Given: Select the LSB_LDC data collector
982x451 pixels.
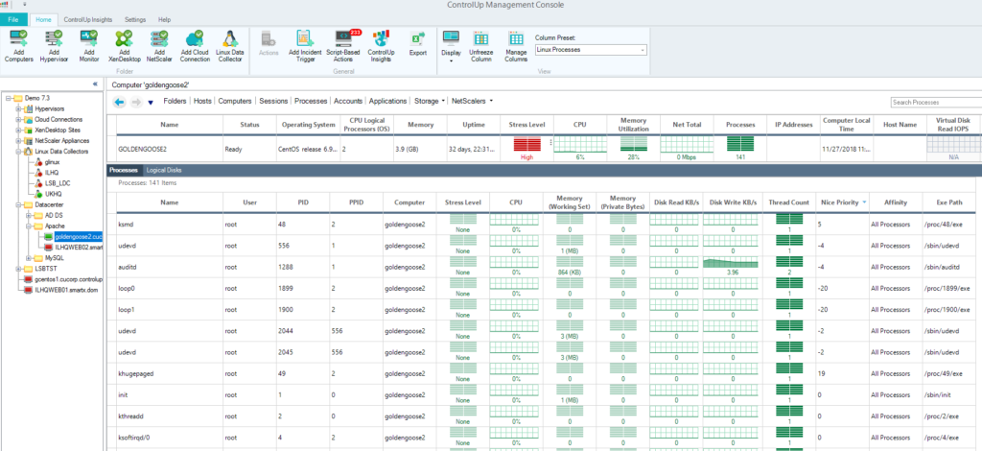Looking at the screenshot, I should (57, 183).
